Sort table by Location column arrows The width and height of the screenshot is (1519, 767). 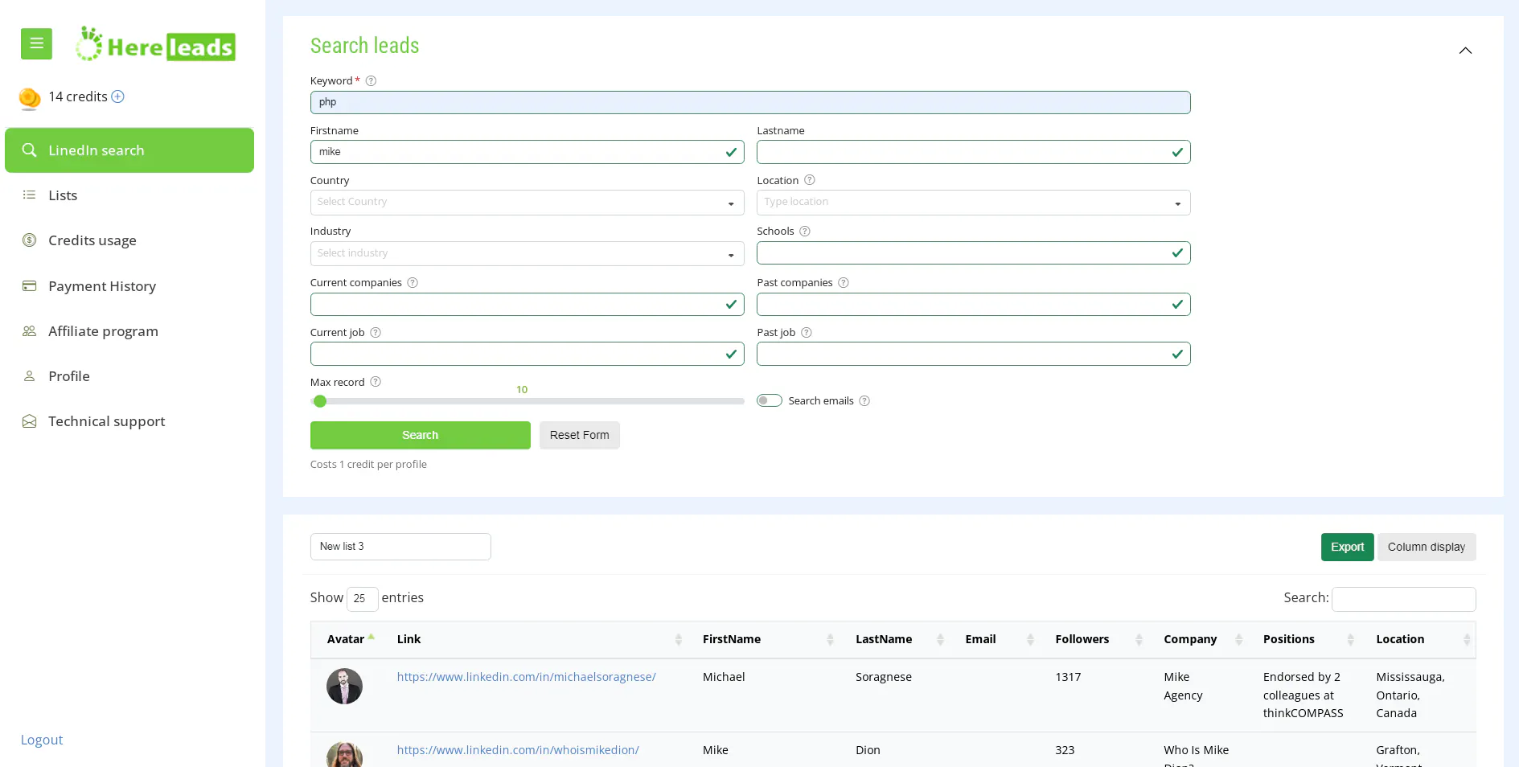point(1467,640)
